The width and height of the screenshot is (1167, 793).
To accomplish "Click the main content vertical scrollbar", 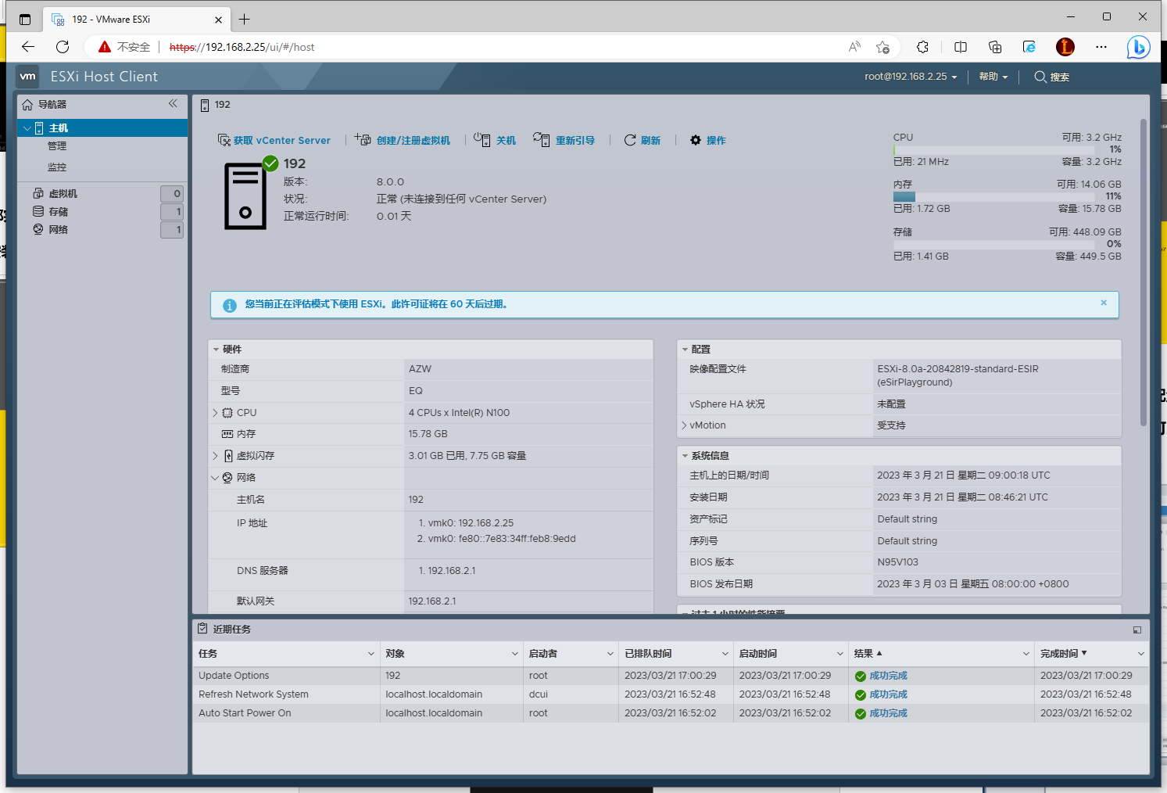I will (x=1144, y=272).
